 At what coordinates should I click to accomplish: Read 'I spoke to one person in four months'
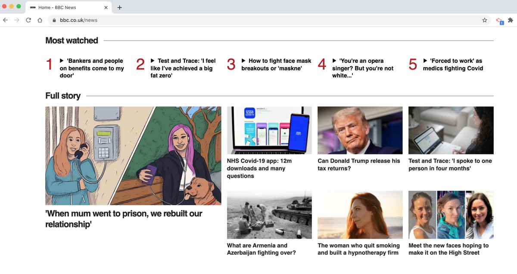(450, 165)
